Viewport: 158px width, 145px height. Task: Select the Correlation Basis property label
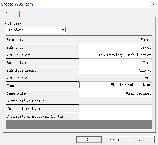(42, 109)
